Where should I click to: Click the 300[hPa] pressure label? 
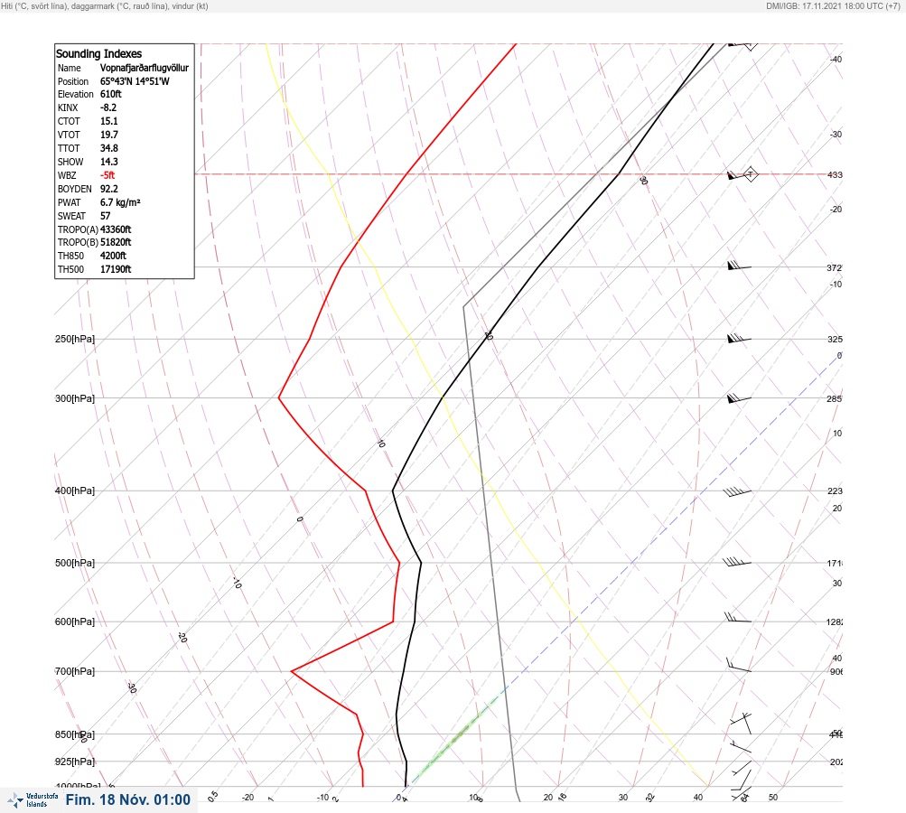tap(75, 398)
